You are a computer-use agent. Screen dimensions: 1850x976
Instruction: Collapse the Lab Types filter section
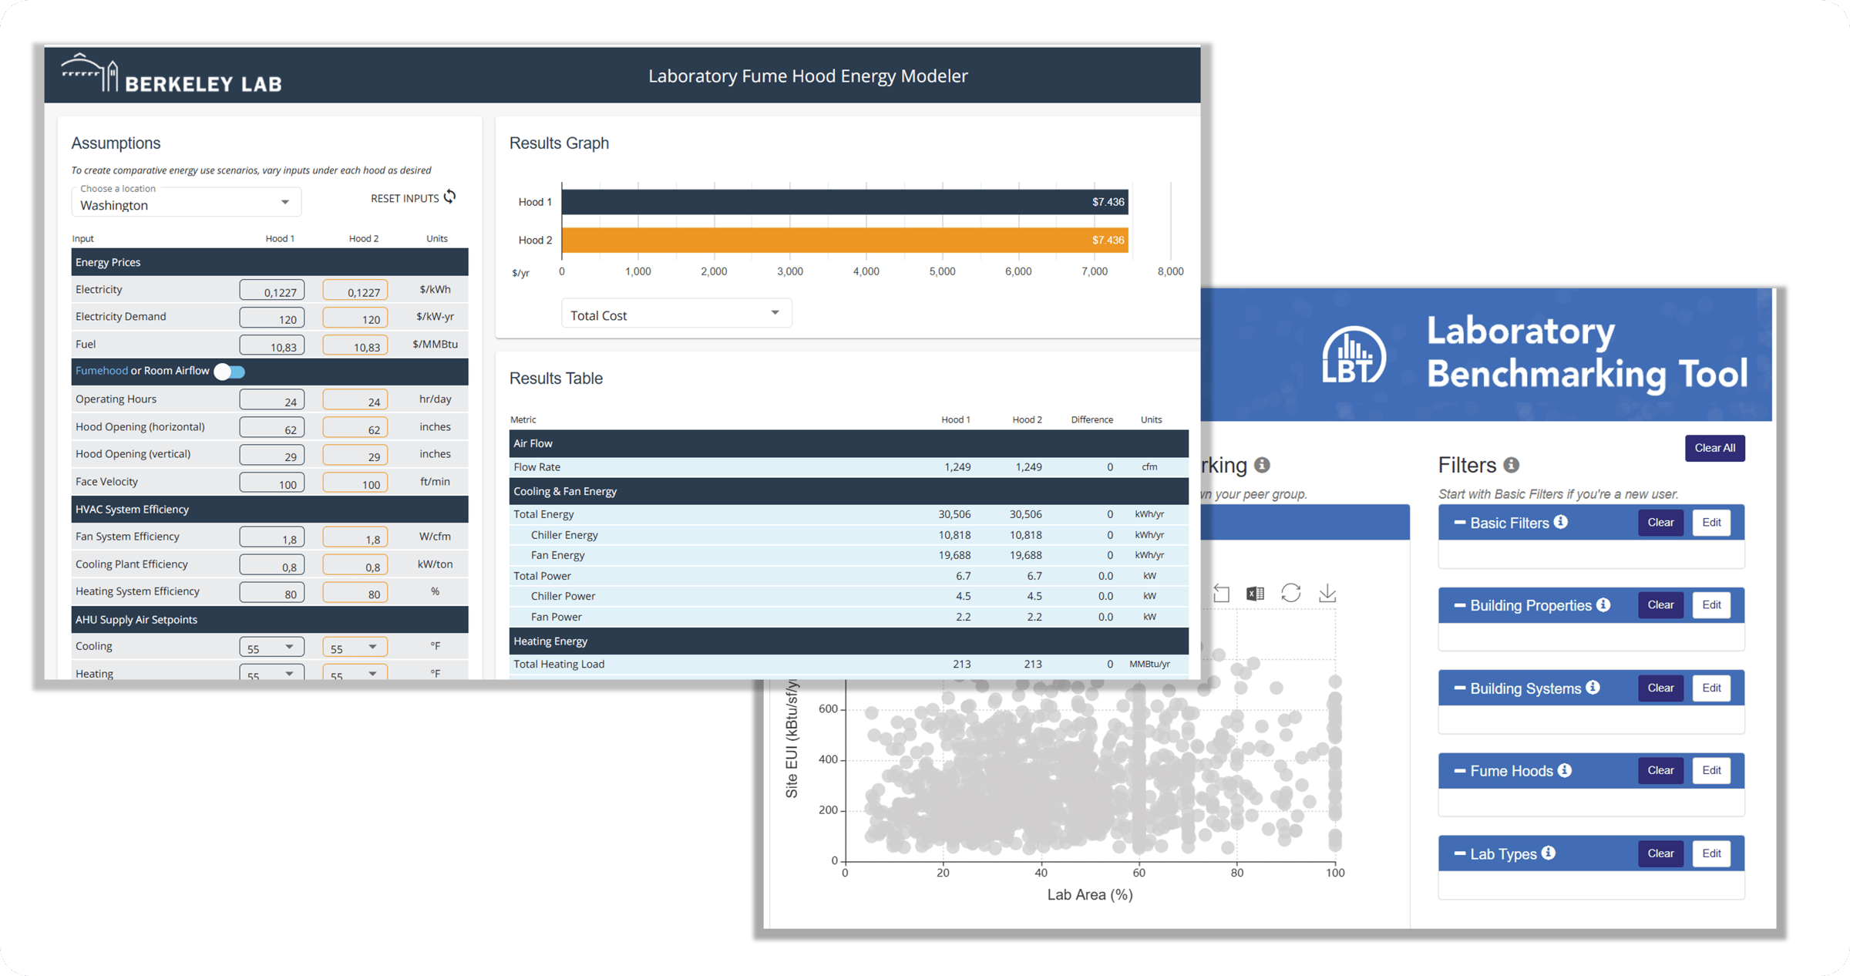[1459, 853]
